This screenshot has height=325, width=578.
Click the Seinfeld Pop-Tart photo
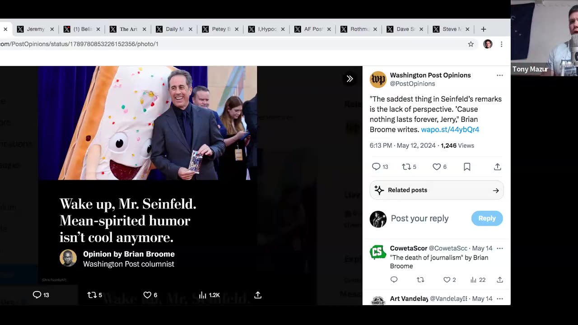click(x=147, y=123)
